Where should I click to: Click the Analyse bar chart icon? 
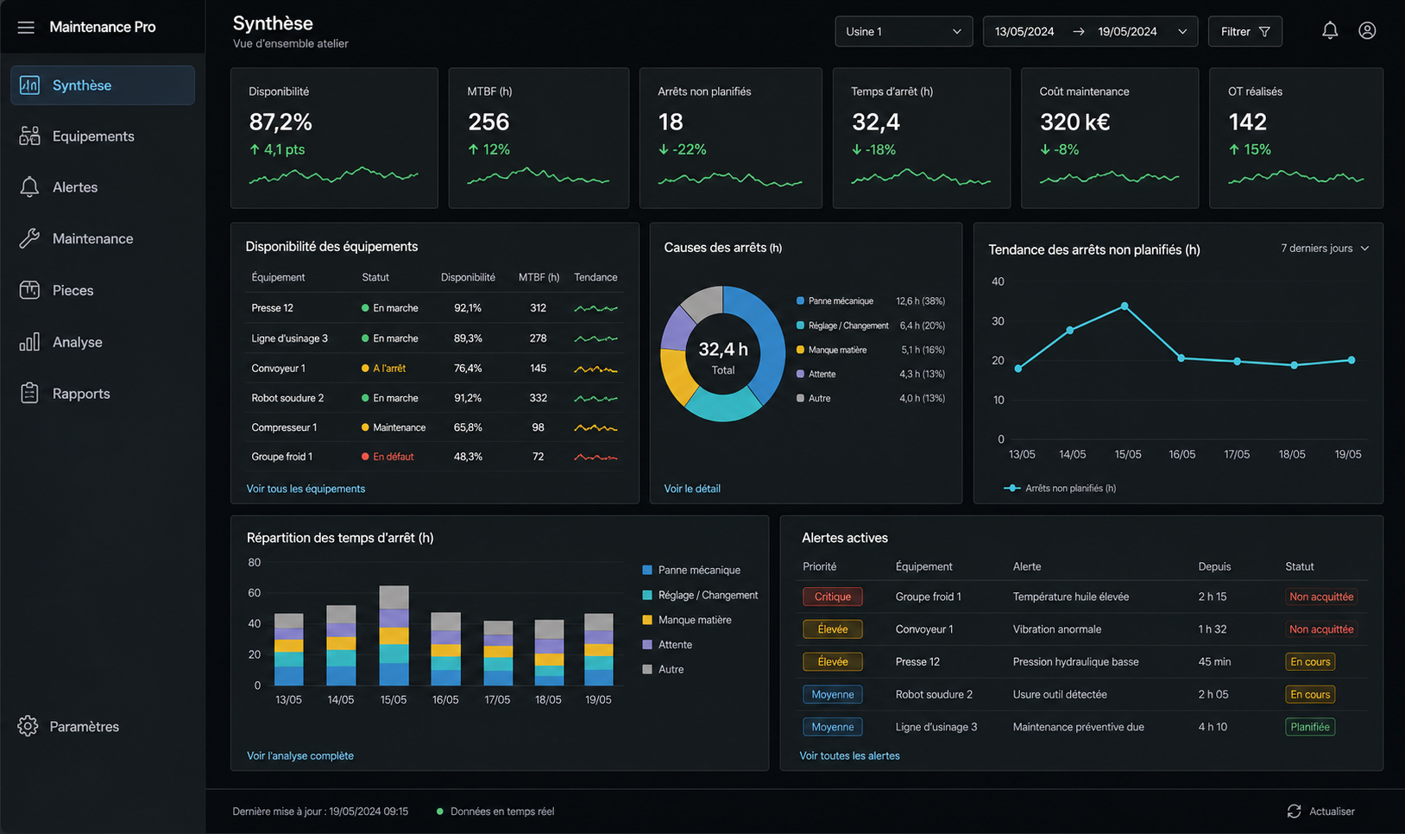point(29,342)
